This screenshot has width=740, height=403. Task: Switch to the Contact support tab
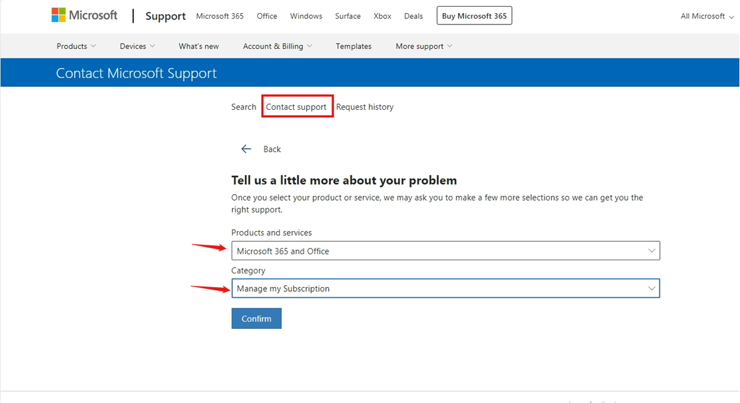click(x=296, y=107)
